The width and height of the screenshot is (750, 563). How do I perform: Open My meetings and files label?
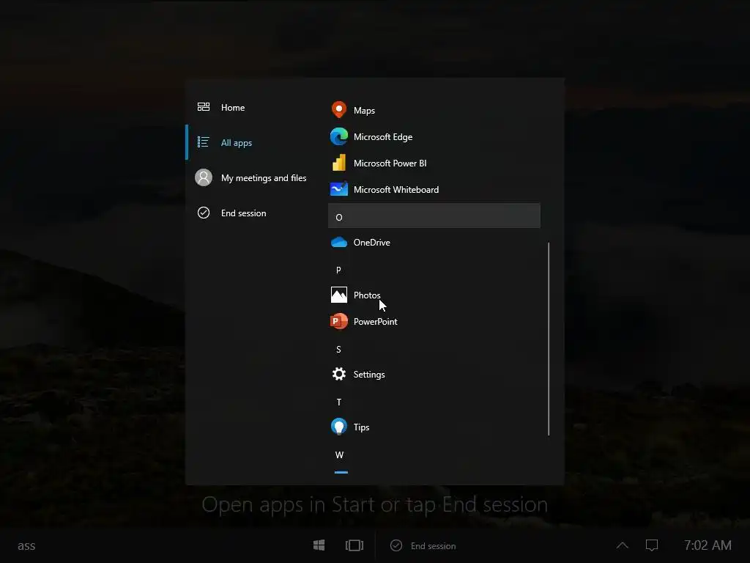point(264,178)
